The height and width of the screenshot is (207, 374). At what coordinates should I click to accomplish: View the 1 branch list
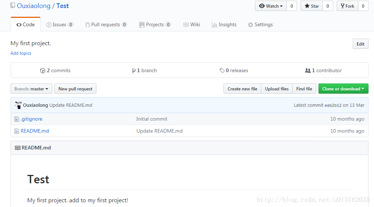(144, 70)
